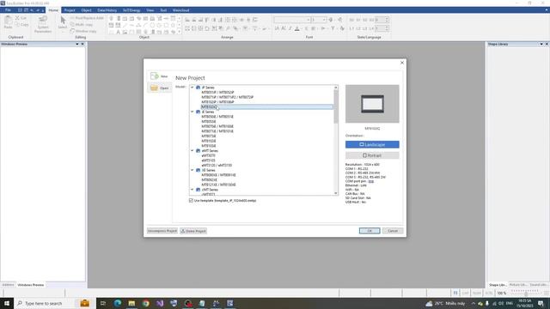This screenshot has width=550, height=309.
Task: Select model MT8070iE / MT8100iE
Action: click(x=217, y=126)
